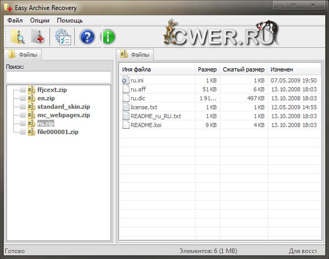Image resolution: width=329 pixels, height=259 pixels.
Task: Select mc_webpages.zip in the archive tree
Action: pyautogui.click(x=63, y=116)
